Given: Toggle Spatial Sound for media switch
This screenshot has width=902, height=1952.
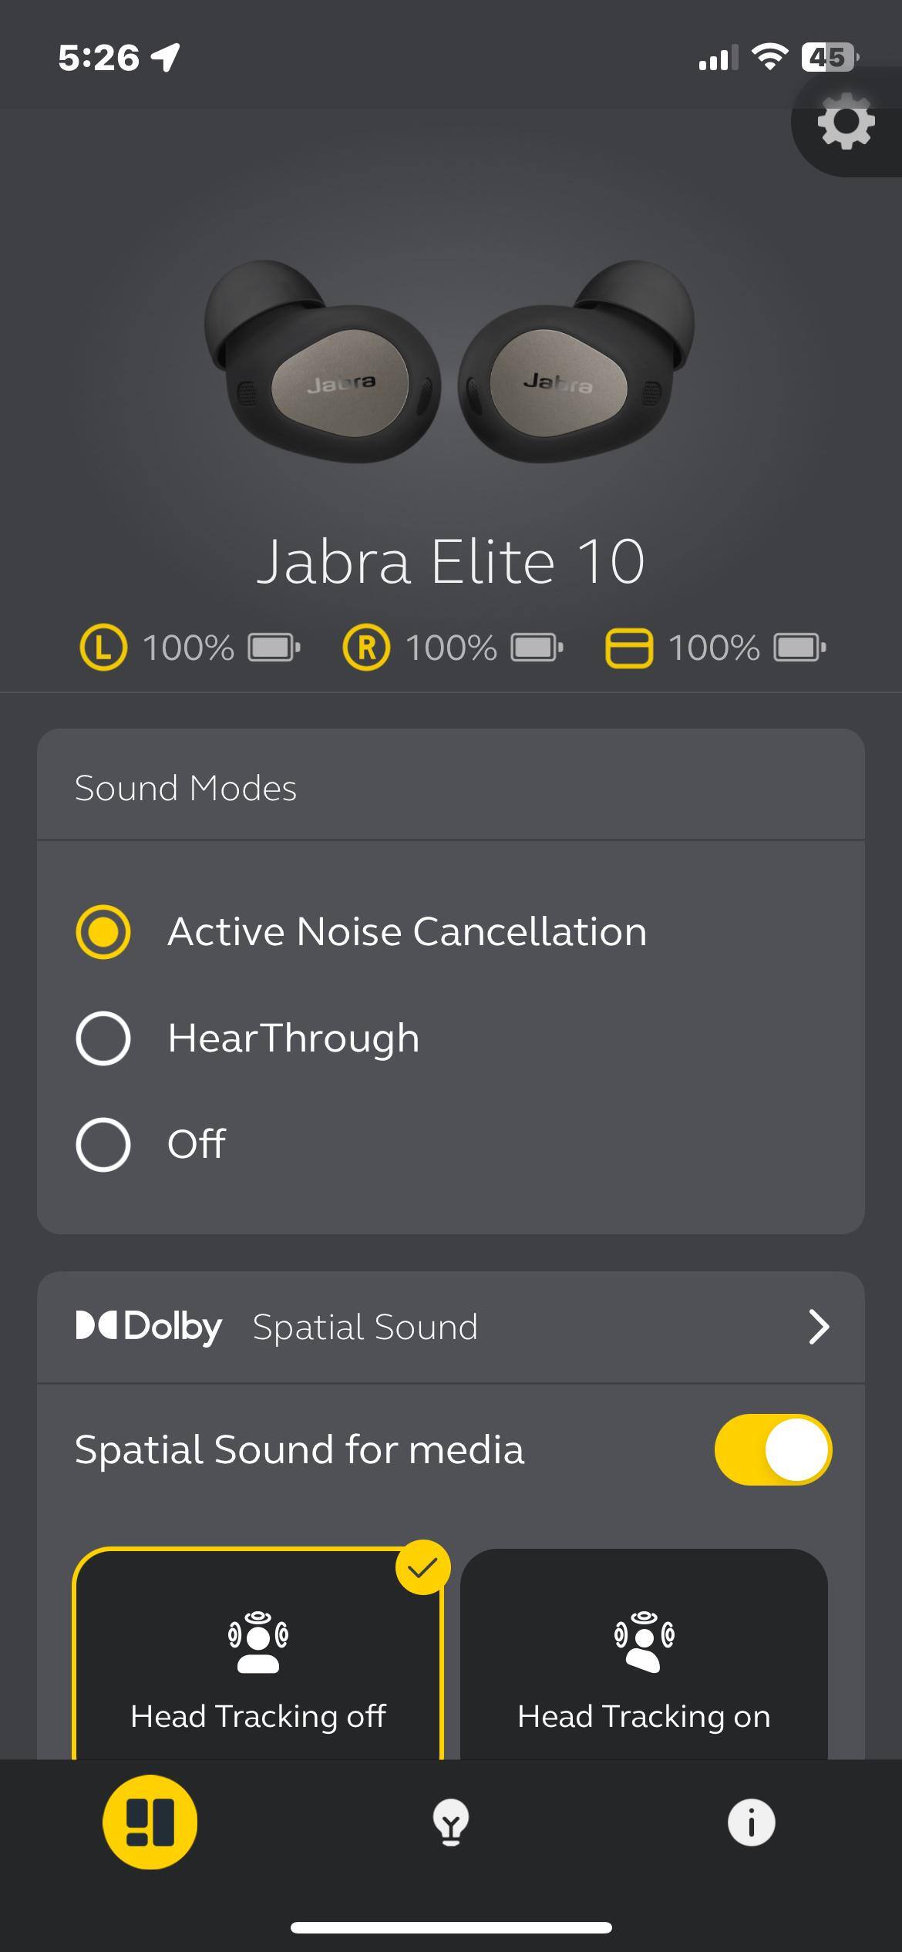Looking at the screenshot, I should tap(772, 1449).
